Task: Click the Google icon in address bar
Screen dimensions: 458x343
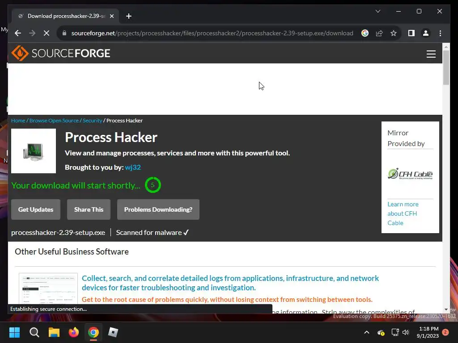Action: coord(365,33)
